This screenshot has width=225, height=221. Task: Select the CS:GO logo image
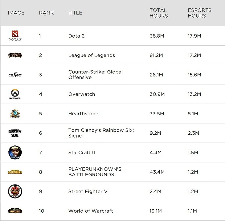(x=15, y=75)
